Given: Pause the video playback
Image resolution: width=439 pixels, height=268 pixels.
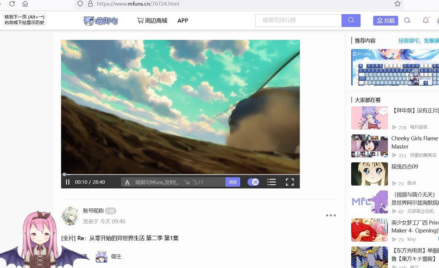Looking at the screenshot, I should pyautogui.click(x=68, y=182).
